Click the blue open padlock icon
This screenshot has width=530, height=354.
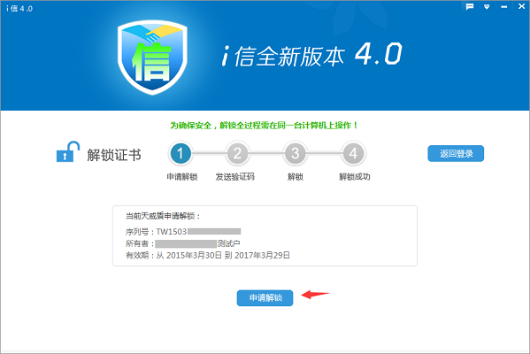tap(67, 152)
